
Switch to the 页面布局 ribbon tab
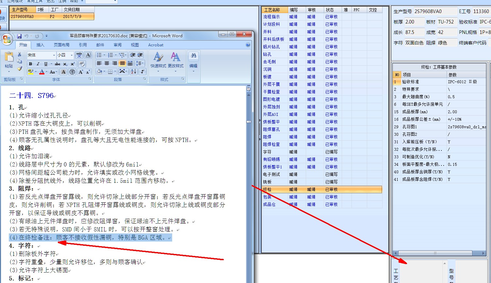click(x=62, y=45)
